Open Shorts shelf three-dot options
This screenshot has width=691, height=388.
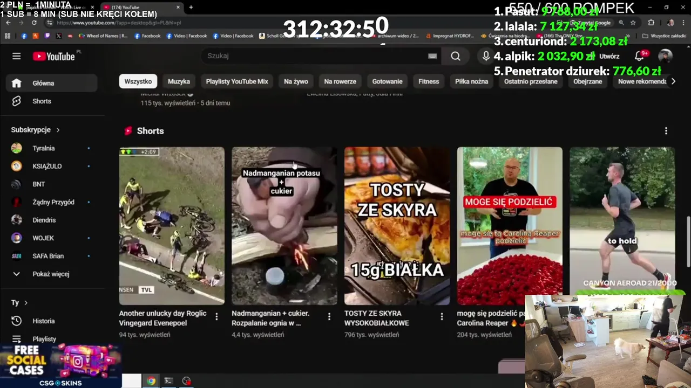pos(666,131)
